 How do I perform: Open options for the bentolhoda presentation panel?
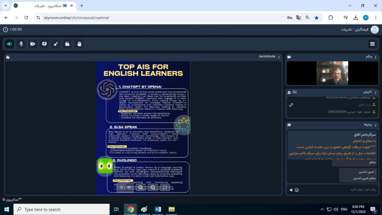point(279,57)
